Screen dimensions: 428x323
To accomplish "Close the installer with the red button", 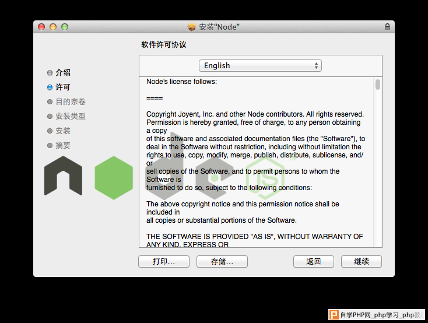I will (41, 27).
